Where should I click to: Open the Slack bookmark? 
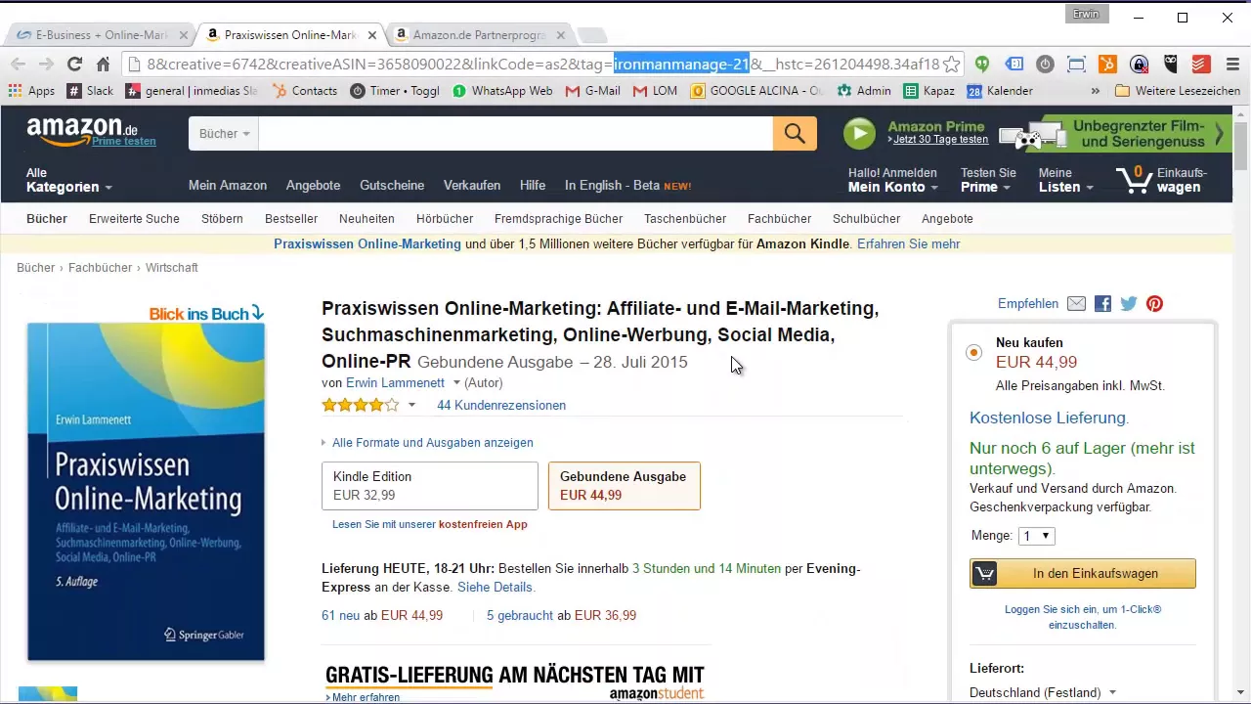pyautogui.click(x=90, y=91)
